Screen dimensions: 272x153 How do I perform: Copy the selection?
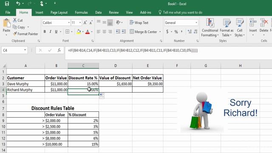[19, 27]
